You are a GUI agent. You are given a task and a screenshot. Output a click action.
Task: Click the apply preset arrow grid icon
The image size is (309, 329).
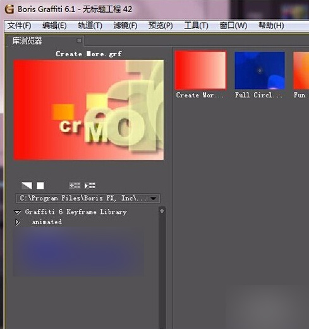[90, 186]
